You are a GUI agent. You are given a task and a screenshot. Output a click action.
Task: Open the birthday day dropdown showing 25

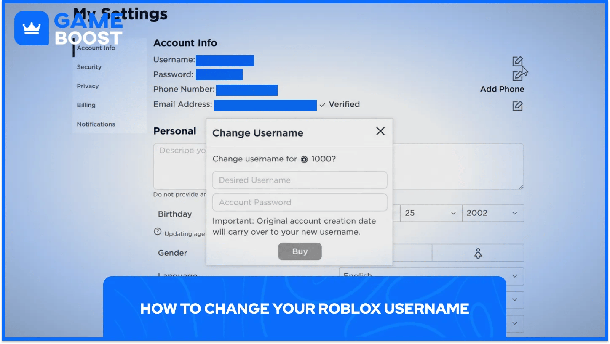(x=430, y=213)
